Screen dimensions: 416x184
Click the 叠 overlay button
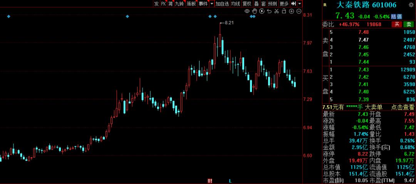click(256, 3)
